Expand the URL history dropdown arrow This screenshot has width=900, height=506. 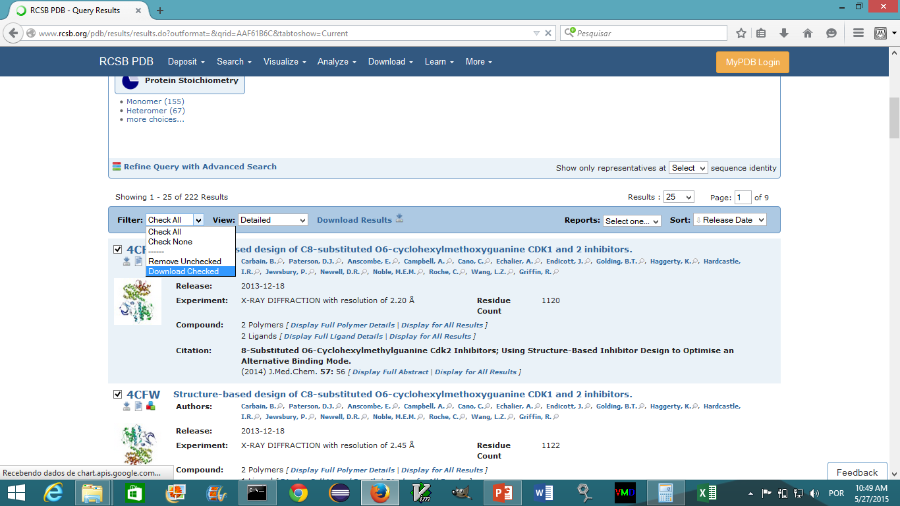pyautogui.click(x=536, y=33)
